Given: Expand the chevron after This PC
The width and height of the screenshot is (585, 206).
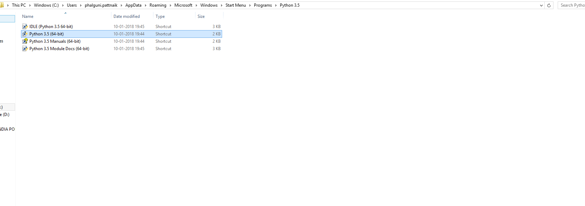Looking at the screenshot, I should point(30,5).
